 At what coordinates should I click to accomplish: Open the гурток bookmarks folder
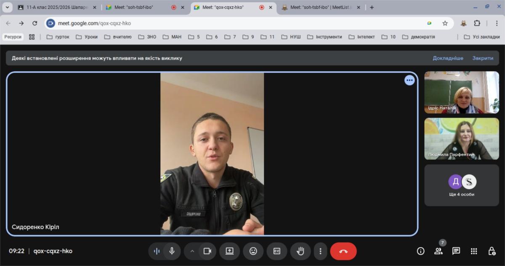(x=58, y=37)
